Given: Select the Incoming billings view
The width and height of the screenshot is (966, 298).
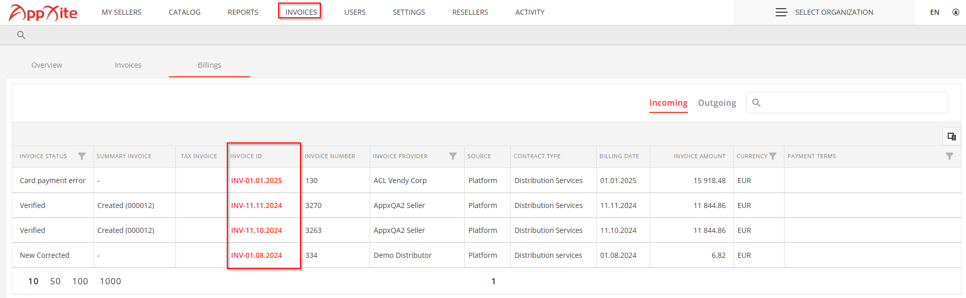Looking at the screenshot, I should click(x=668, y=103).
